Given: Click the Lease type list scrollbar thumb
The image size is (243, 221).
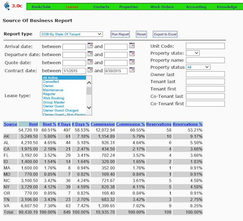Looking at the screenshot, I should (x=89, y=91).
